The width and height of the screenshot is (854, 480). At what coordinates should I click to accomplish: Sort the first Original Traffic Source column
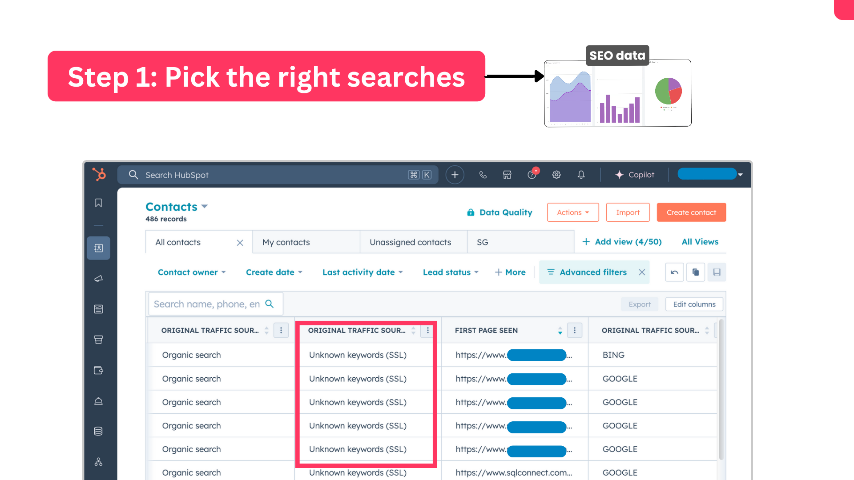[x=266, y=331]
